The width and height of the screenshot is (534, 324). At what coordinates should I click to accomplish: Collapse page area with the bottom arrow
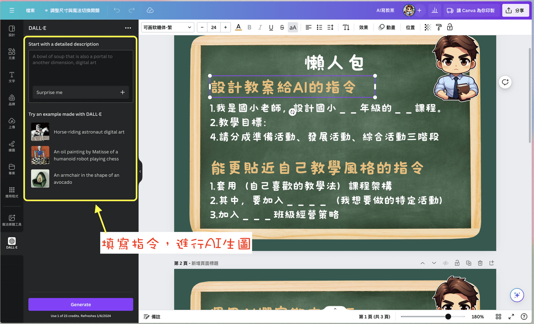335,309
